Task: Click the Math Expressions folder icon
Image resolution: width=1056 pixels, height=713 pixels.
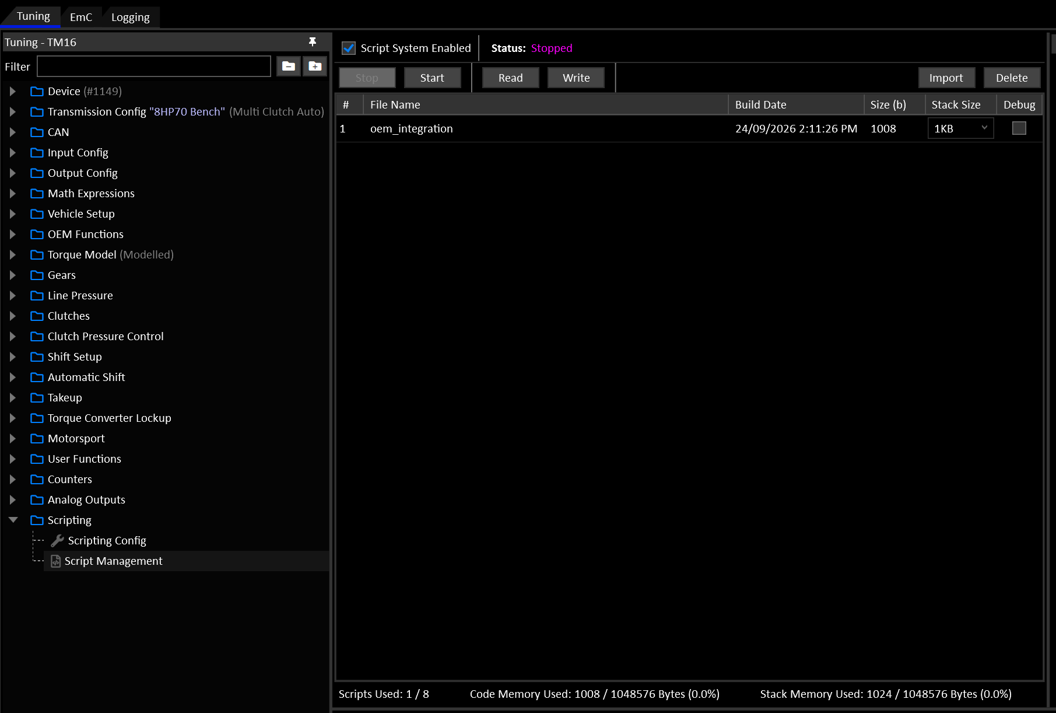Action: point(37,193)
